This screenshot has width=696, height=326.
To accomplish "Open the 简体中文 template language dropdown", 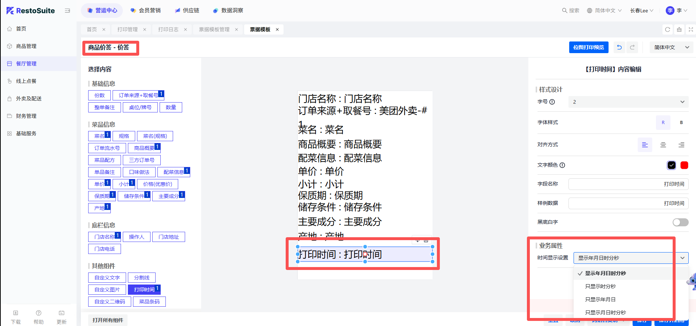I will (671, 47).
